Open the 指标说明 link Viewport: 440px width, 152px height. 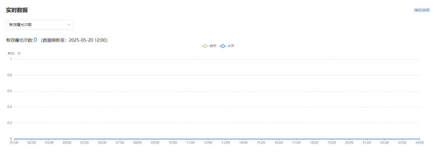(422, 10)
